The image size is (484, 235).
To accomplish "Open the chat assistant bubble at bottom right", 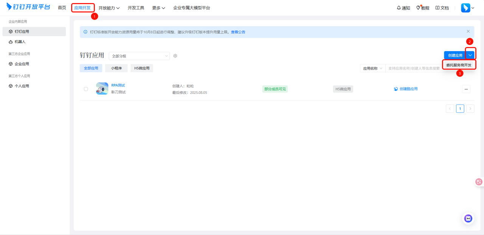I will [x=468, y=218].
